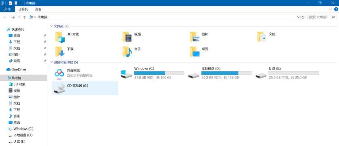339x146 pixels.
Task: Open 网络 under quick access
Action: [x=17, y=61]
